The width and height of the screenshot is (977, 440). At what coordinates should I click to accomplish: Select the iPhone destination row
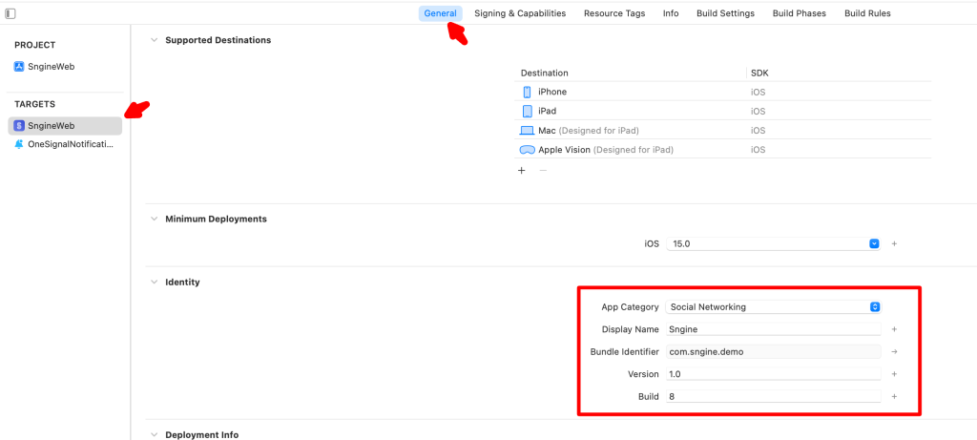[723, 93]
